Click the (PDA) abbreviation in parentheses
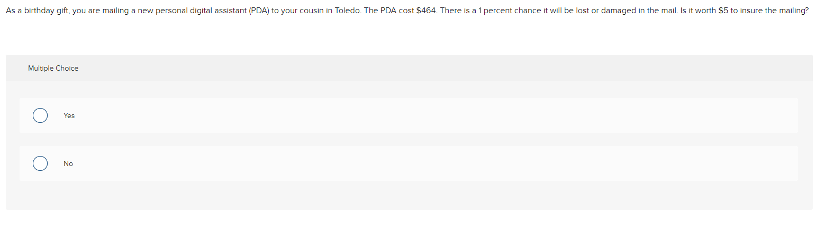834x233 pixels. (x=259, y=11)
